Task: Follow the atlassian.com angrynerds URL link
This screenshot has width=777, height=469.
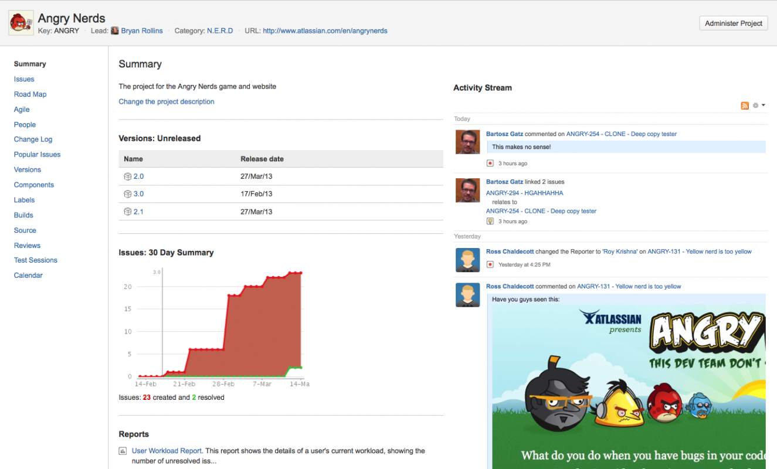Action: [x=325, y=30]
